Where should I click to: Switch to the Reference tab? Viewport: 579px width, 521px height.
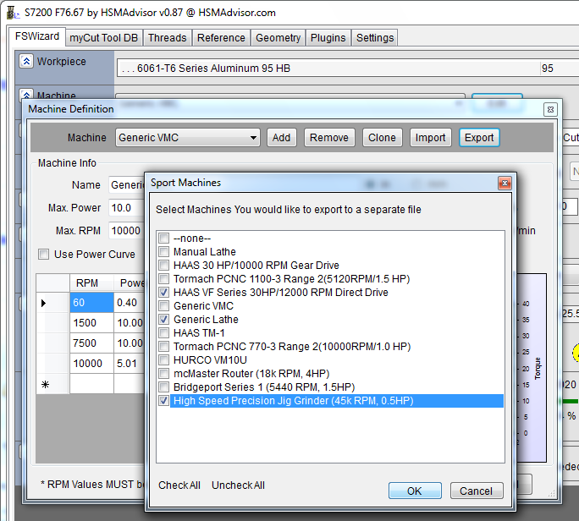[221, 38]
